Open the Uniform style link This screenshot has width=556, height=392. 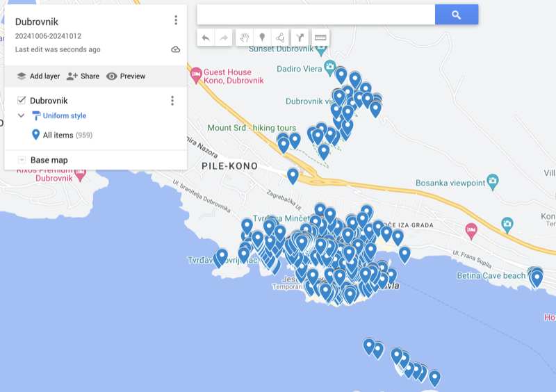pos(64,115)
